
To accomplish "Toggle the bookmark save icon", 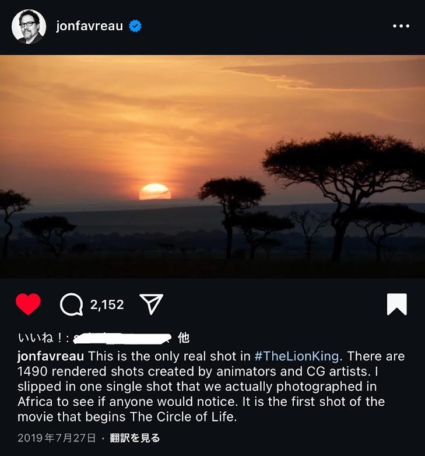I will [x=396, y=304].
